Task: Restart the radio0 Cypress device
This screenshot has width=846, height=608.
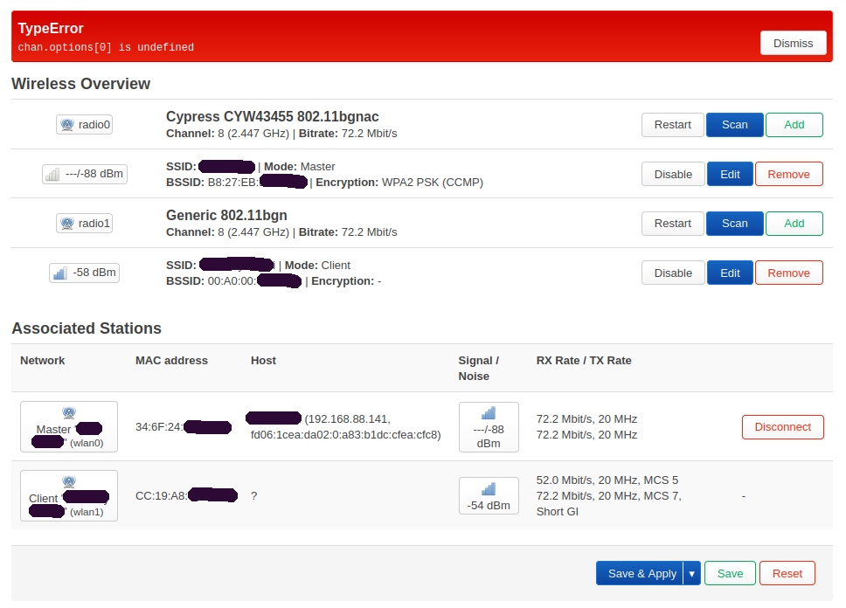Action: pyautogui.click(x=672, y=125)
